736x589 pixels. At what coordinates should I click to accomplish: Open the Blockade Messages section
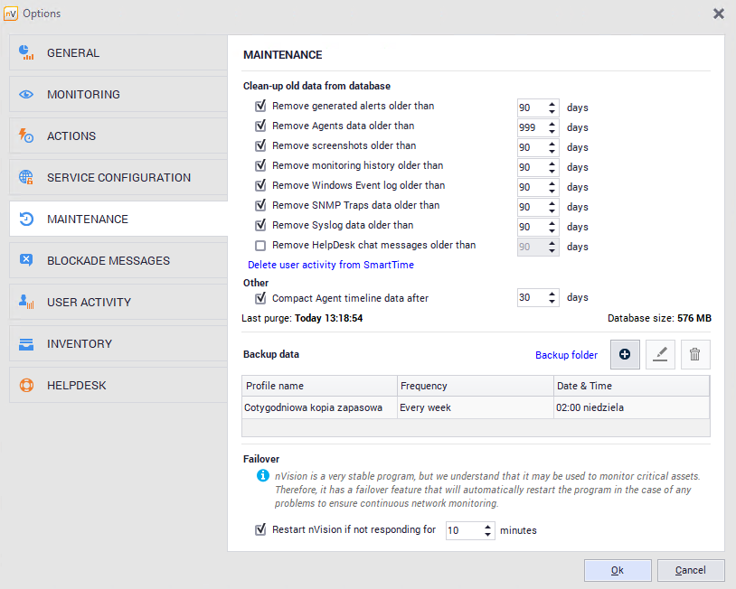(109, 260)
